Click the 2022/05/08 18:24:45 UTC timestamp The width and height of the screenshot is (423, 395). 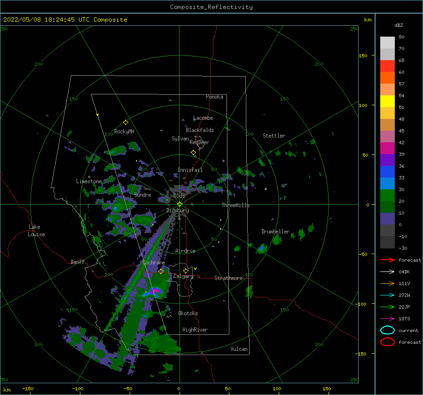65,20
